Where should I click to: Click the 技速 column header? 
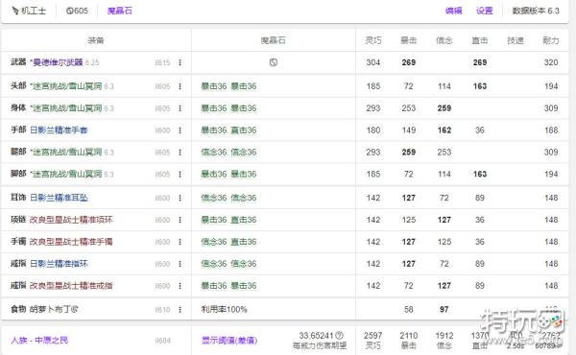click(516, 40)
